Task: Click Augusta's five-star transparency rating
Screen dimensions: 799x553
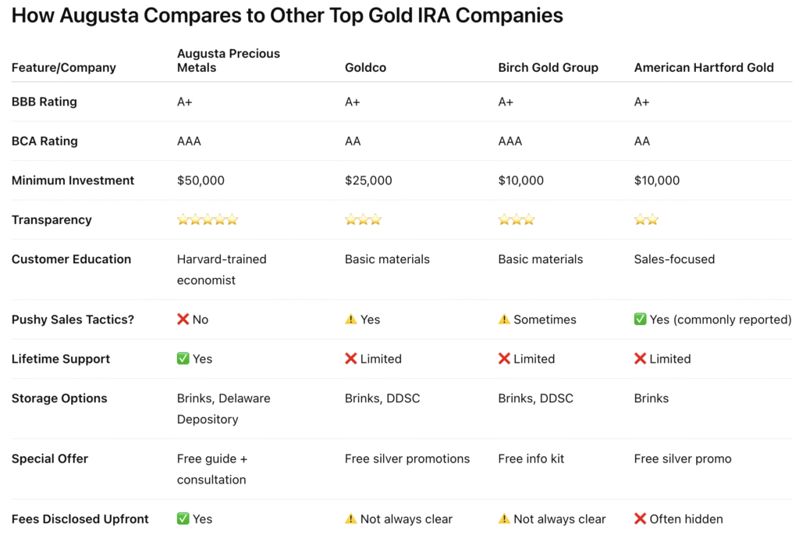Action: coord(208,219)
